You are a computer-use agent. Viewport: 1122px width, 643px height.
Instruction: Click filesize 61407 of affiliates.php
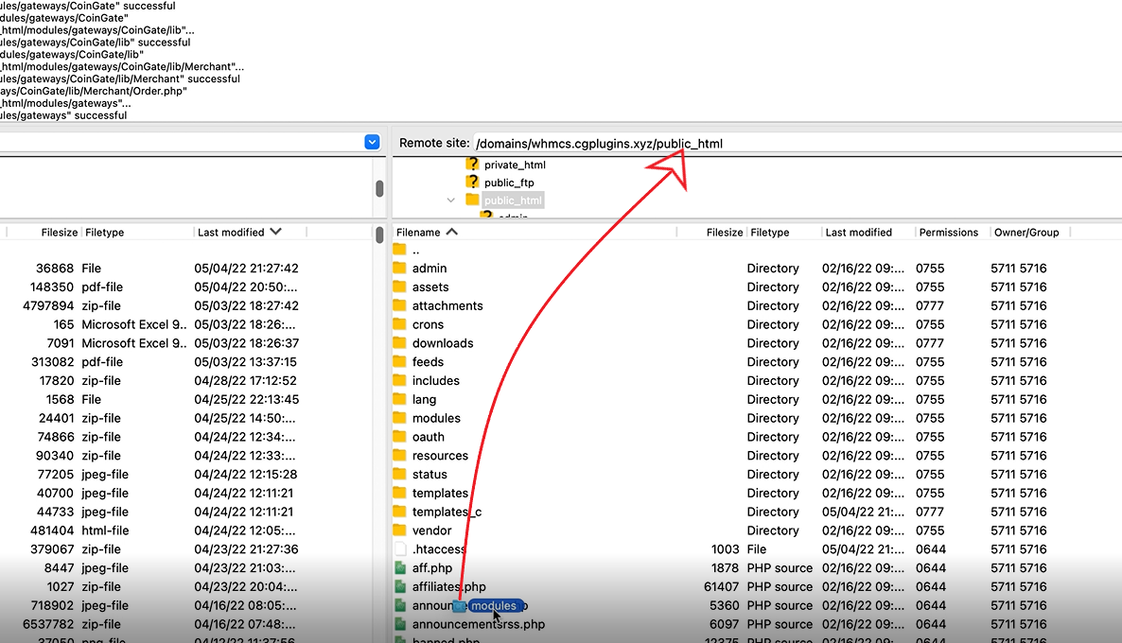721,586
